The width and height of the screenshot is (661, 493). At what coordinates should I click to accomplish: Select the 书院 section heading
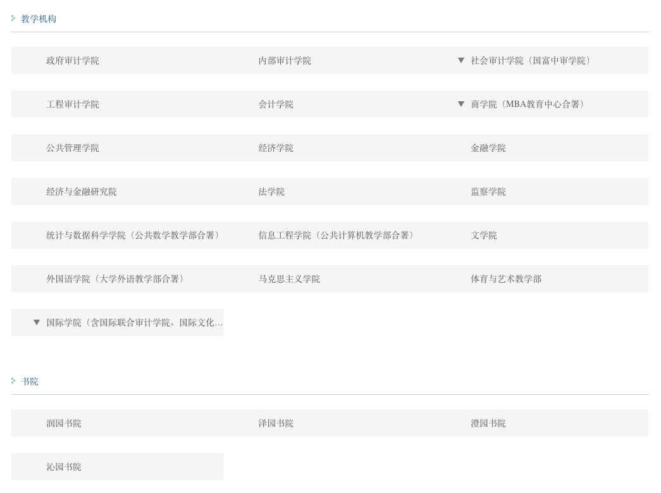[30, 381]
